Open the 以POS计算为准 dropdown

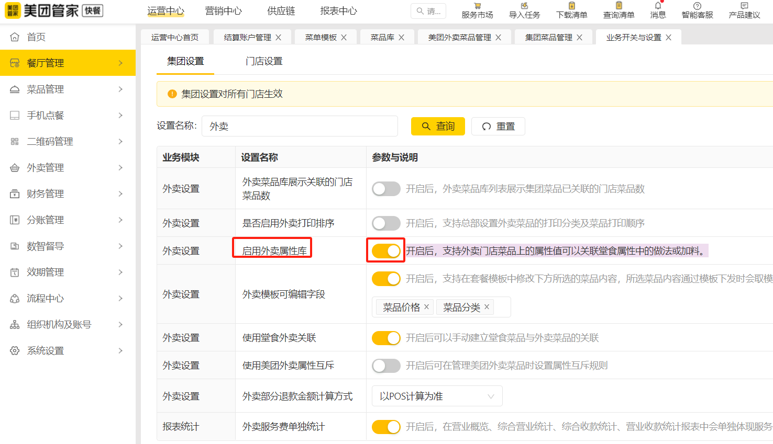pos(437,396)
